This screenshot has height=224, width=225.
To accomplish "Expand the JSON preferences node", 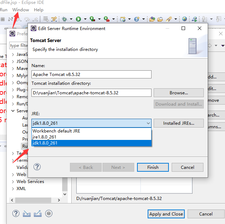I will [13, 61].
